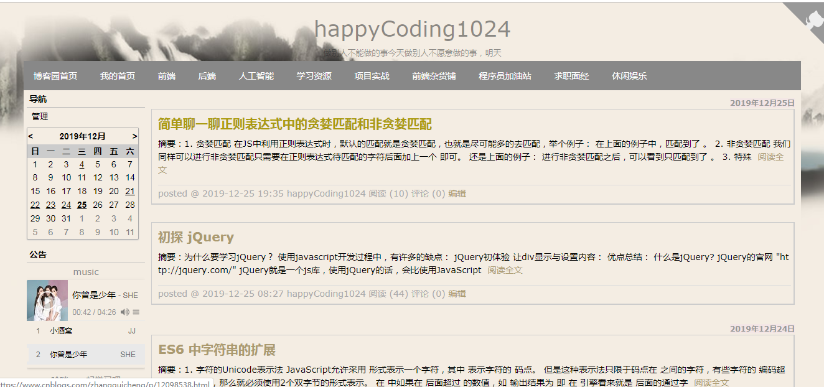Go to next month in calendar
The width and height of the screenshot is (824, 387).
(134, 136)
